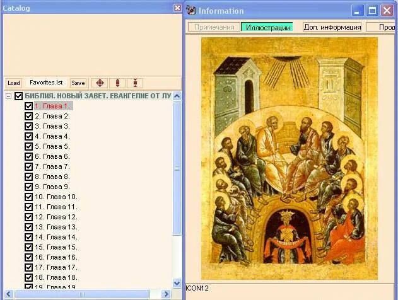Open the Доп. информация tab

[x=332, y=27]
